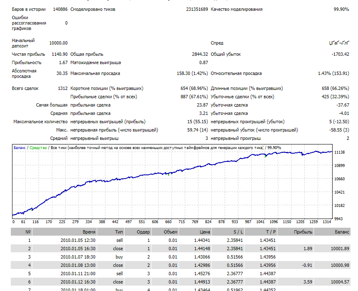The width and height of the screenshot is (358, 291).
Task: Select trade time 2010.01.05 16:30
Action: click(78, 249)
